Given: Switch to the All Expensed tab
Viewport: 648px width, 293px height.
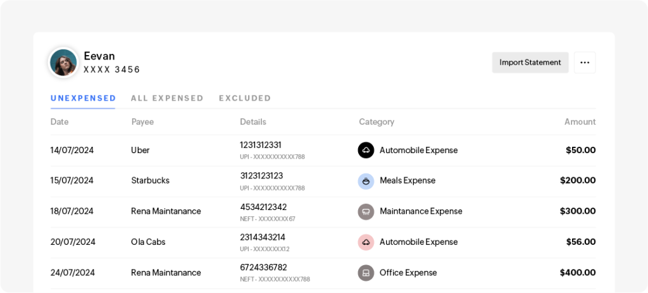Looking at the screenshot, I should [x=167, y=98].
